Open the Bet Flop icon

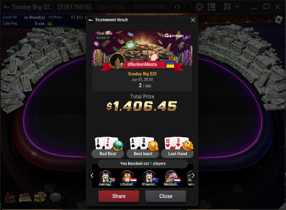coord(40,197)
